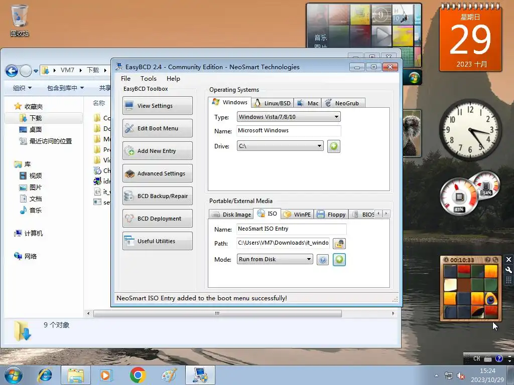Select 最近访问的位置 in Explorer sidebar
514x385 pixels.
pyautogui.click(x=50, y=141)
